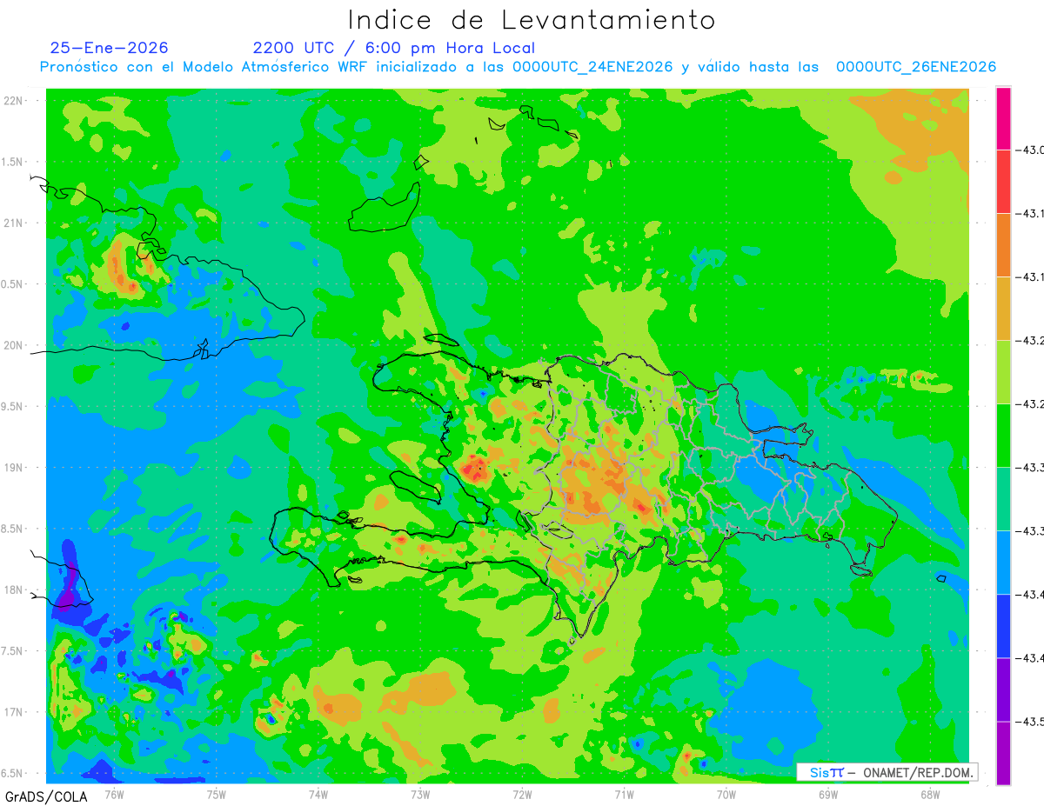Click the latitude label '6.5N'
The width and height of the screenshot is (1044, 806).
[x=13, y=773]
